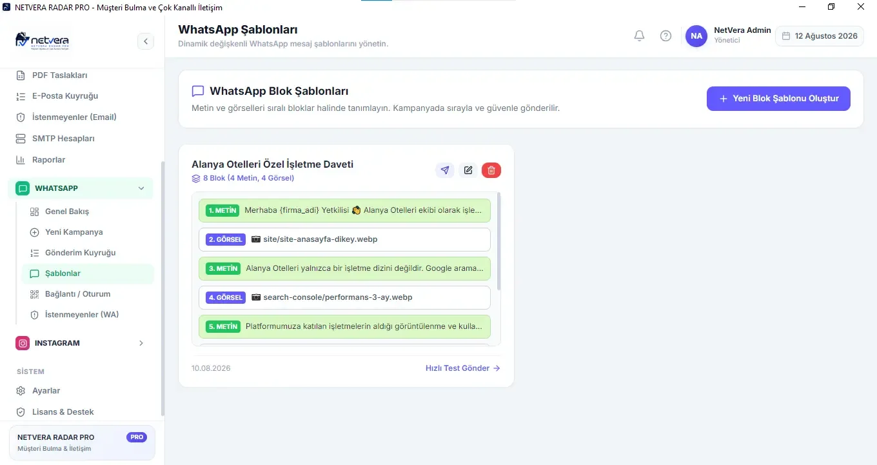Collapse the sidebar with the chevron button

coord(146,41)
